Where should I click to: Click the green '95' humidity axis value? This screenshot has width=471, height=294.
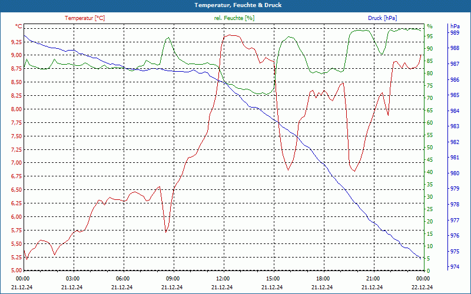(x=430, y=36)
